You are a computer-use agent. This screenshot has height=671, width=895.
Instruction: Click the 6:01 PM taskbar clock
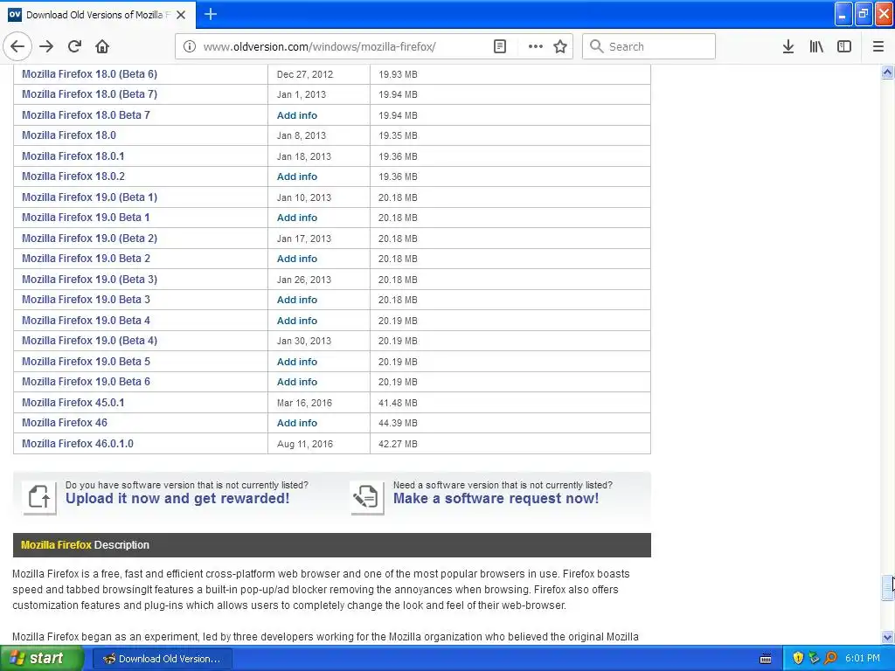coord(863,659)
